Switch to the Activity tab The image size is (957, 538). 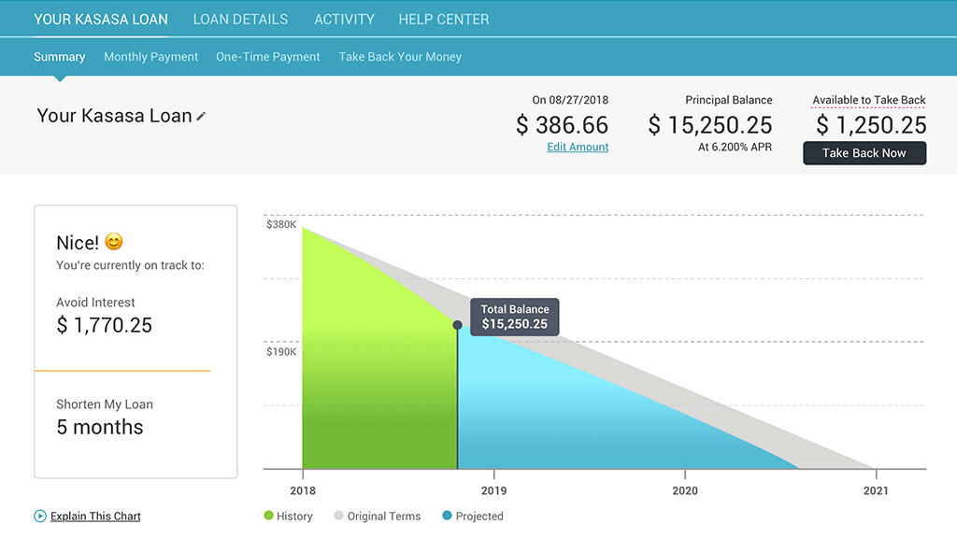click(x=344, y=19)
